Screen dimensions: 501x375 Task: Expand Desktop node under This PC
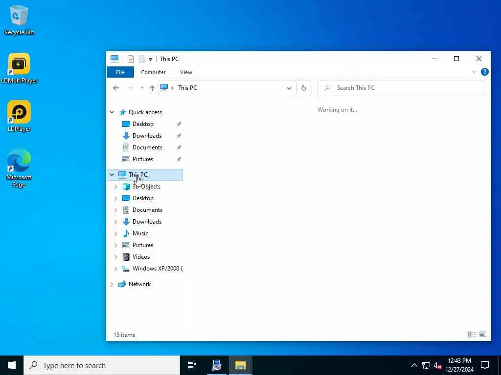[115, 198]
